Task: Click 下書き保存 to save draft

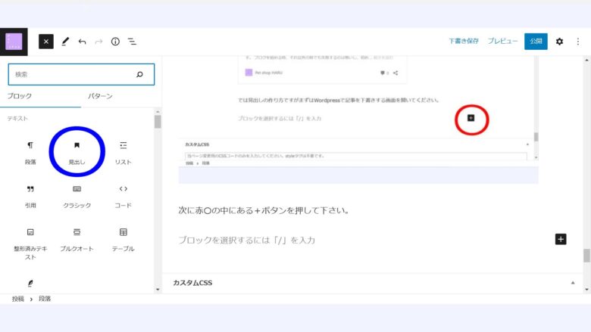Action: 464,41
